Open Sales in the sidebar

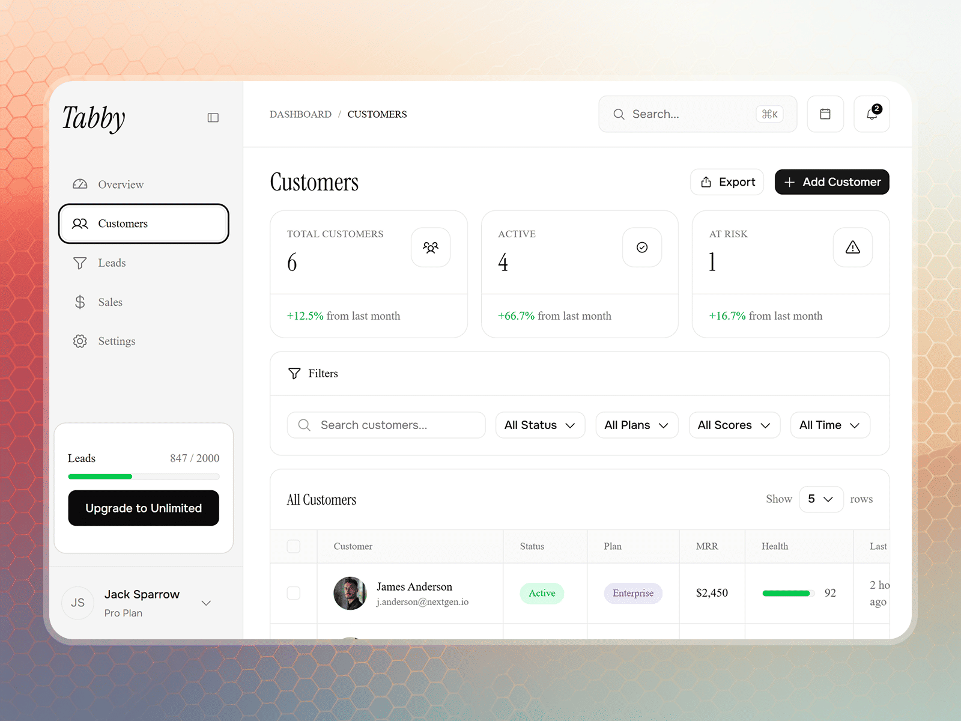pyautogui.click(x=144, y=302)
